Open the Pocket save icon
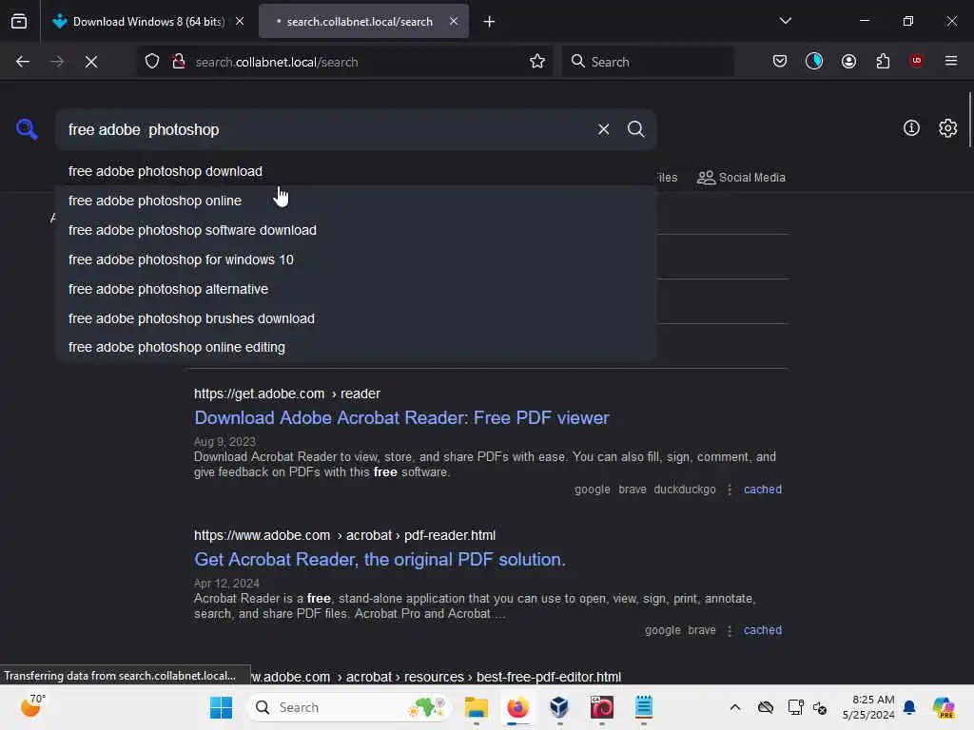Image resolution: width=974 pixels, height=730 pixels. [780, 61]
